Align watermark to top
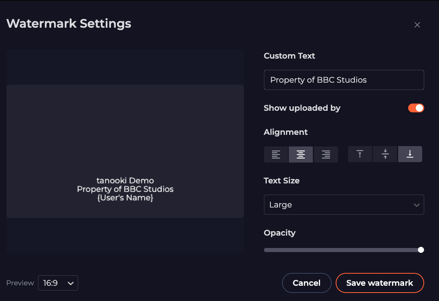439x301 pixels. coord(360,154)
